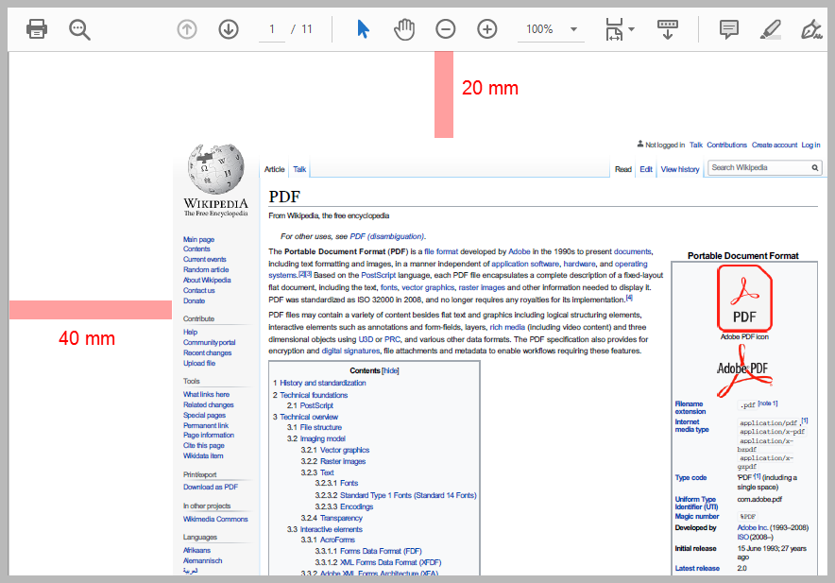The height and width of the screenshot is (583, 835).
Task: Click the Cite this page link
Action: [x=204, y=445]
